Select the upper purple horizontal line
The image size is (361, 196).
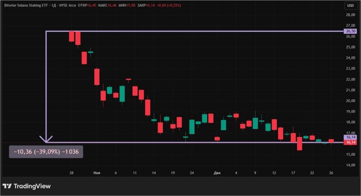[x=188, y=31]
